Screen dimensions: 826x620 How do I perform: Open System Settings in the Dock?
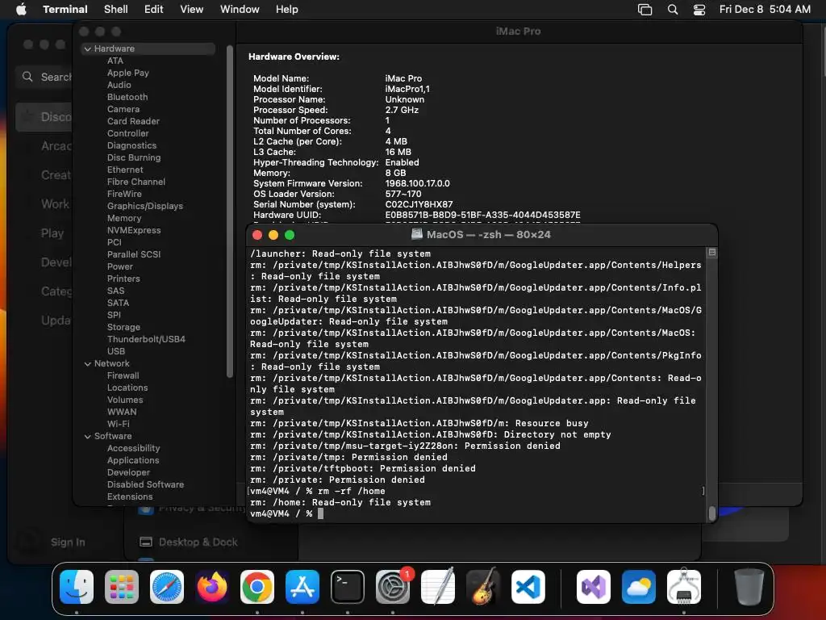(x=393, y=587)
